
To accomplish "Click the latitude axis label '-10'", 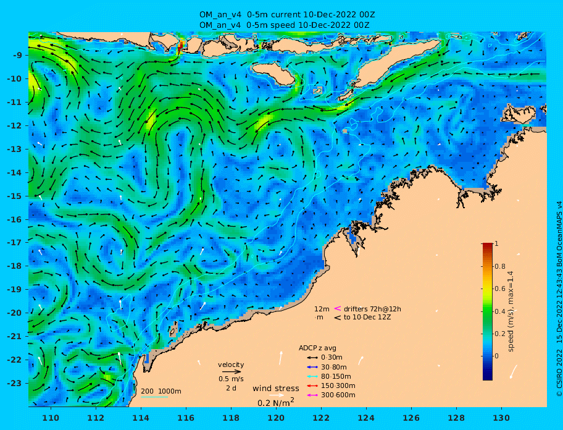I will [14, 78].
